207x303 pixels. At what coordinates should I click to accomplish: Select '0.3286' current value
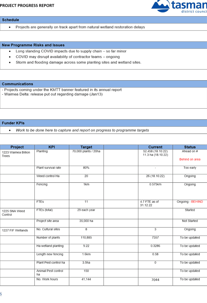click(x=155, y=246)
